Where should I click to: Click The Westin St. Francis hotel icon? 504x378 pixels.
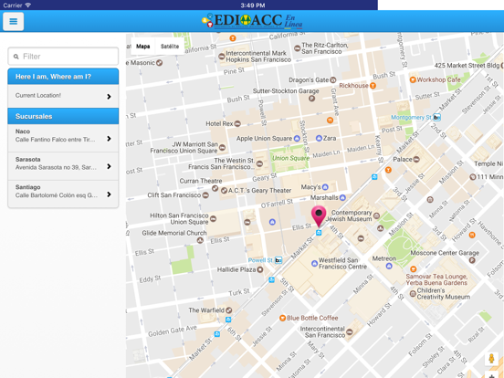click(259, 163)
